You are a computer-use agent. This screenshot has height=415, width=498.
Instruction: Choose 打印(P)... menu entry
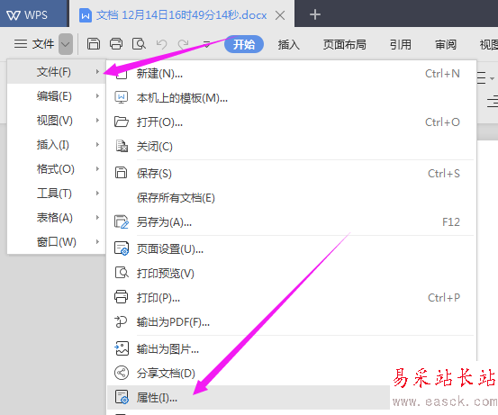point(292,297)
